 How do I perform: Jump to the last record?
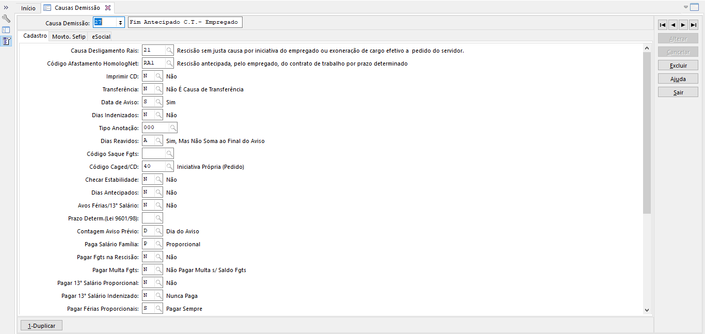point(694,25)
